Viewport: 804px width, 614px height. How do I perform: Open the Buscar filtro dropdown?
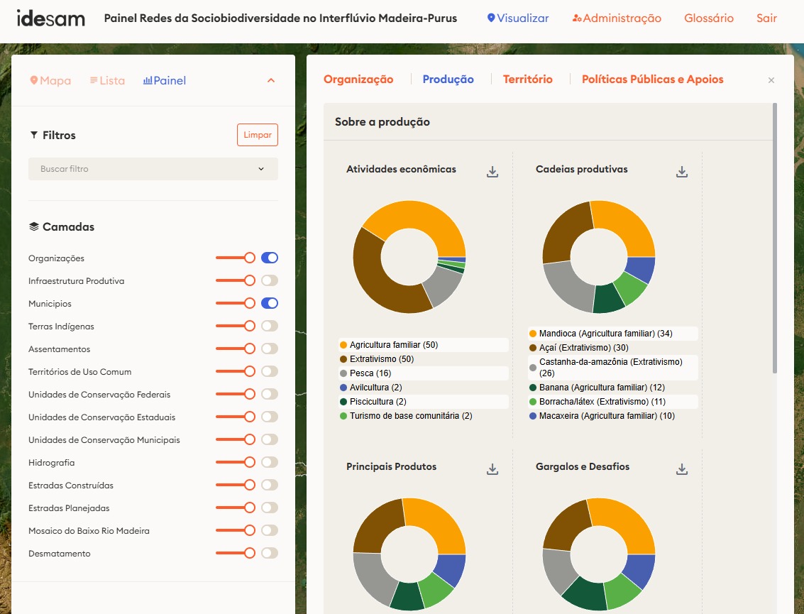pyautogui.click(x=153, y=169)
